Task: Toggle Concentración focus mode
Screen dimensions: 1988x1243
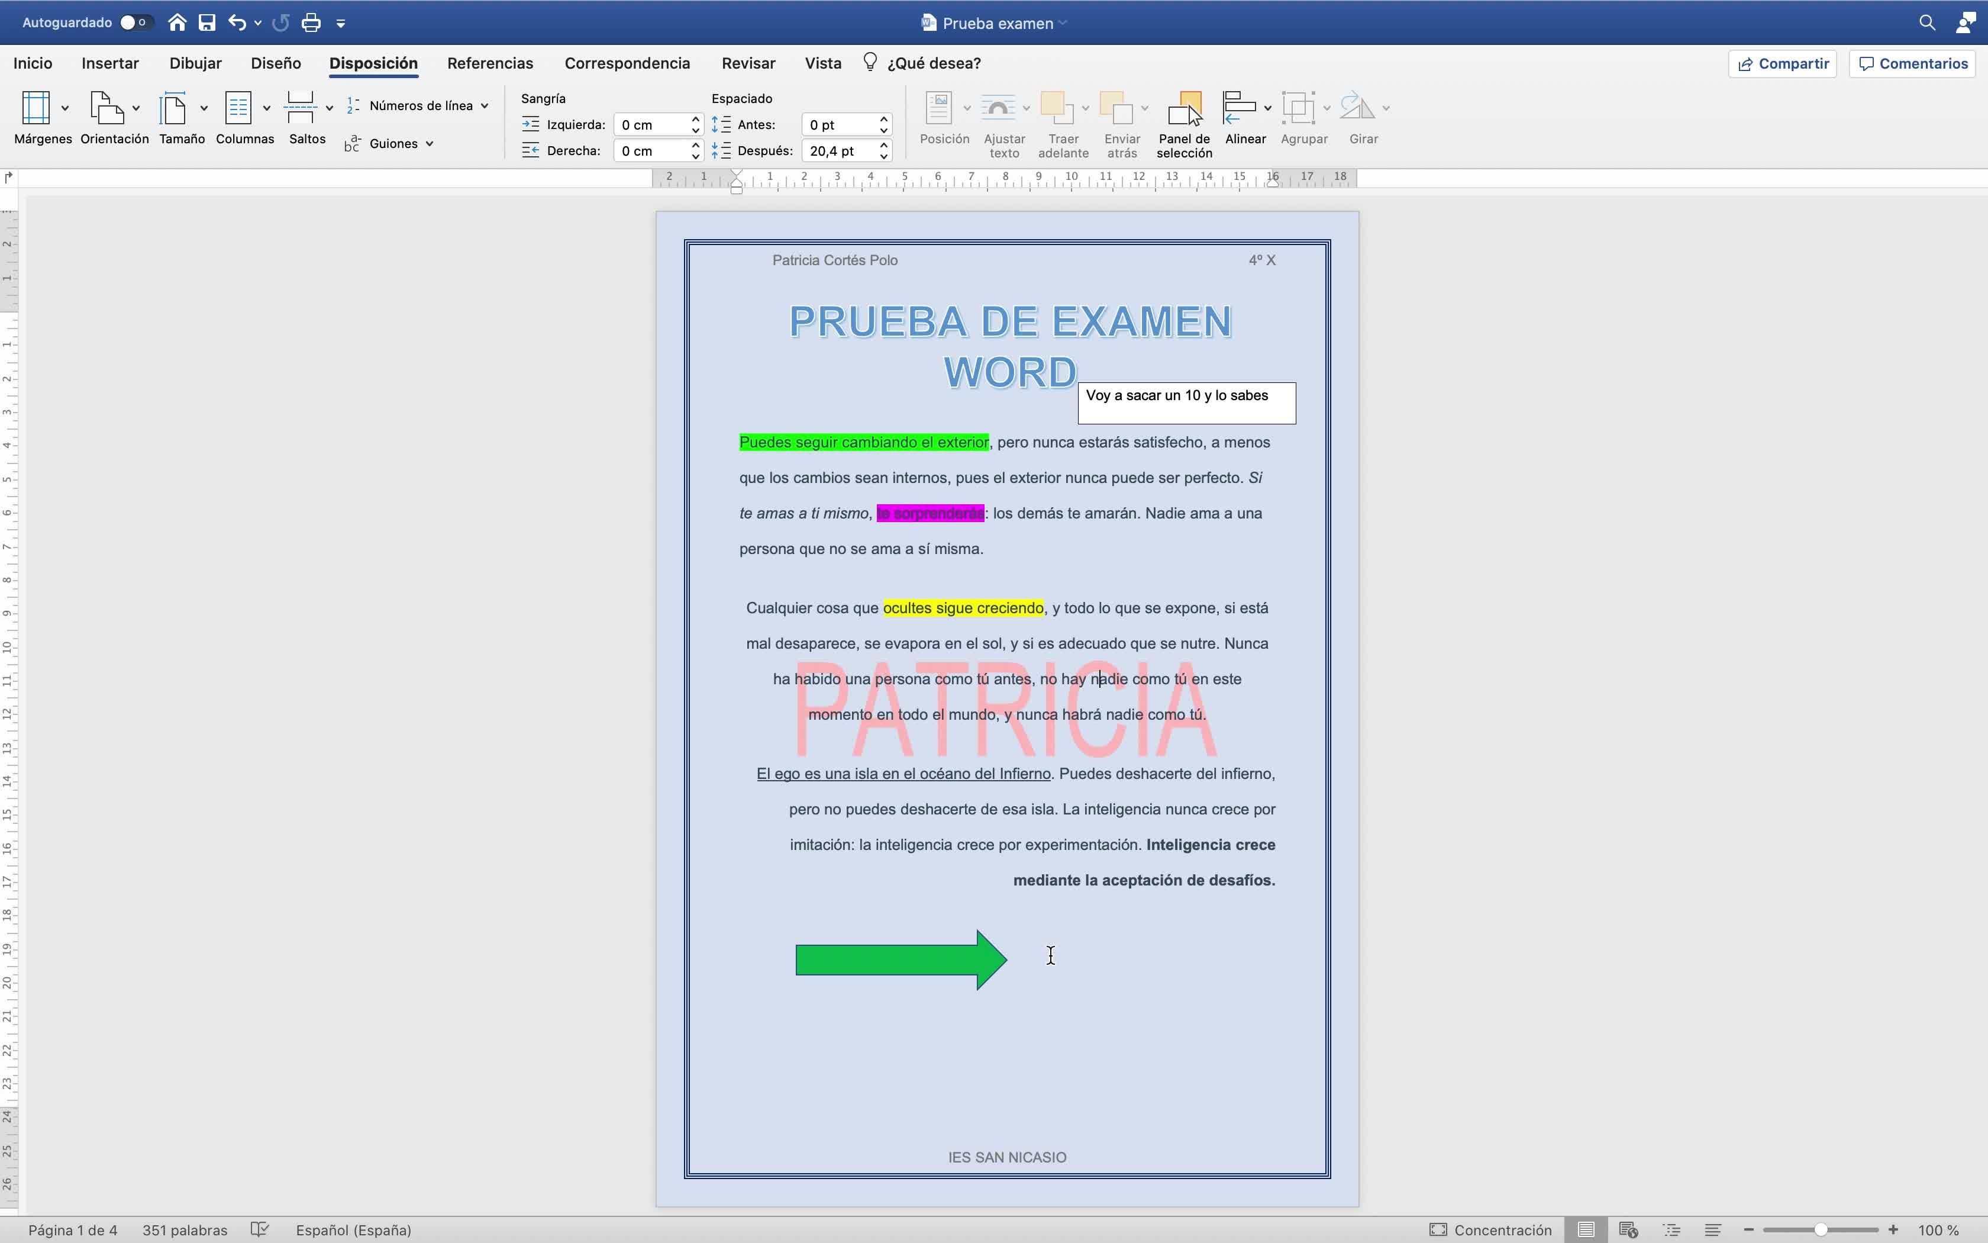Action: (1490, 1230)
